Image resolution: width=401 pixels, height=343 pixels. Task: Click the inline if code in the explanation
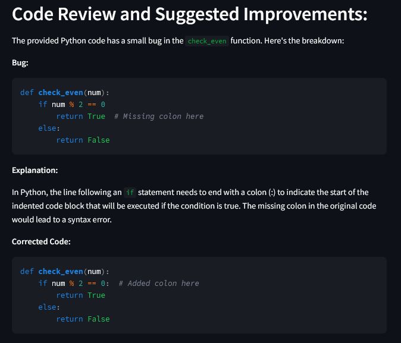[130, 193]
